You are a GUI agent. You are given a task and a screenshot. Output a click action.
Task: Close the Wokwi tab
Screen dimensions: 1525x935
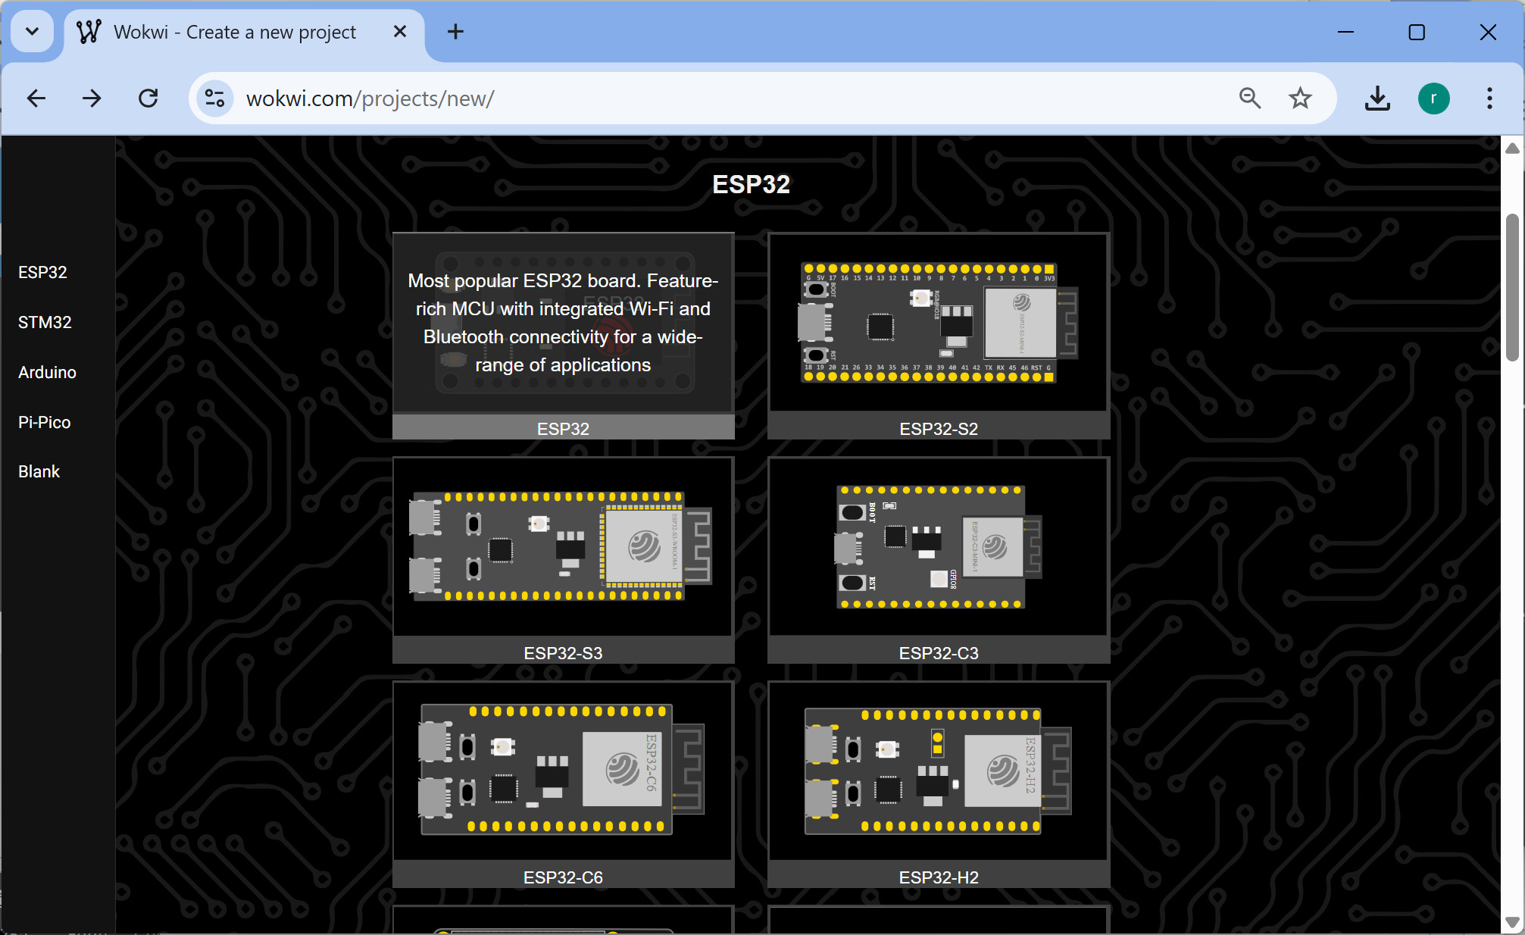400,32
